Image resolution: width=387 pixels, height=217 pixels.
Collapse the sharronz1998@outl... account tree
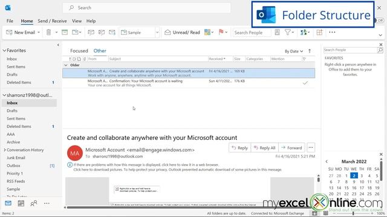click(4, 95)
